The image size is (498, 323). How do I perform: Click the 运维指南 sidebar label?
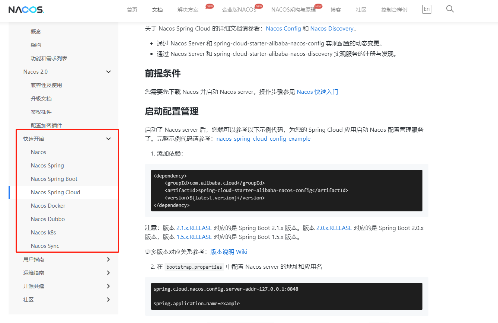(x=34, y=273)
